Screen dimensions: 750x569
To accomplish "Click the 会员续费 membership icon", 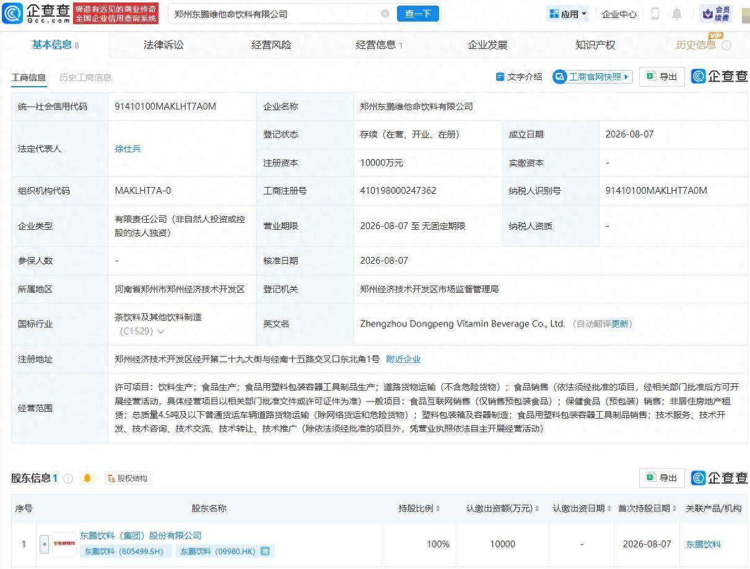I will [x=716, y=14].
